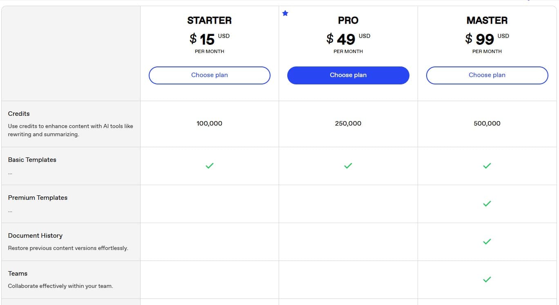Viewport: 559px width, 305px height.
Task: Choose plan for the Starter tier
Action: click(x=209, y=75)
